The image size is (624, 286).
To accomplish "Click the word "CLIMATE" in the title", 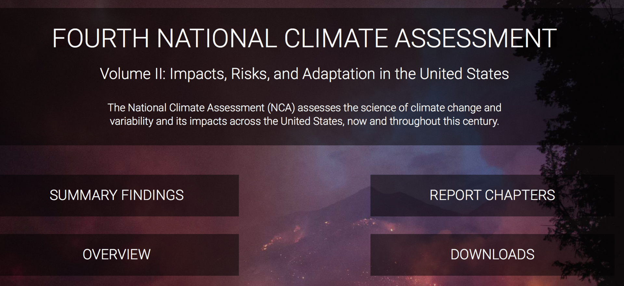I will click(x=336, y=38).
